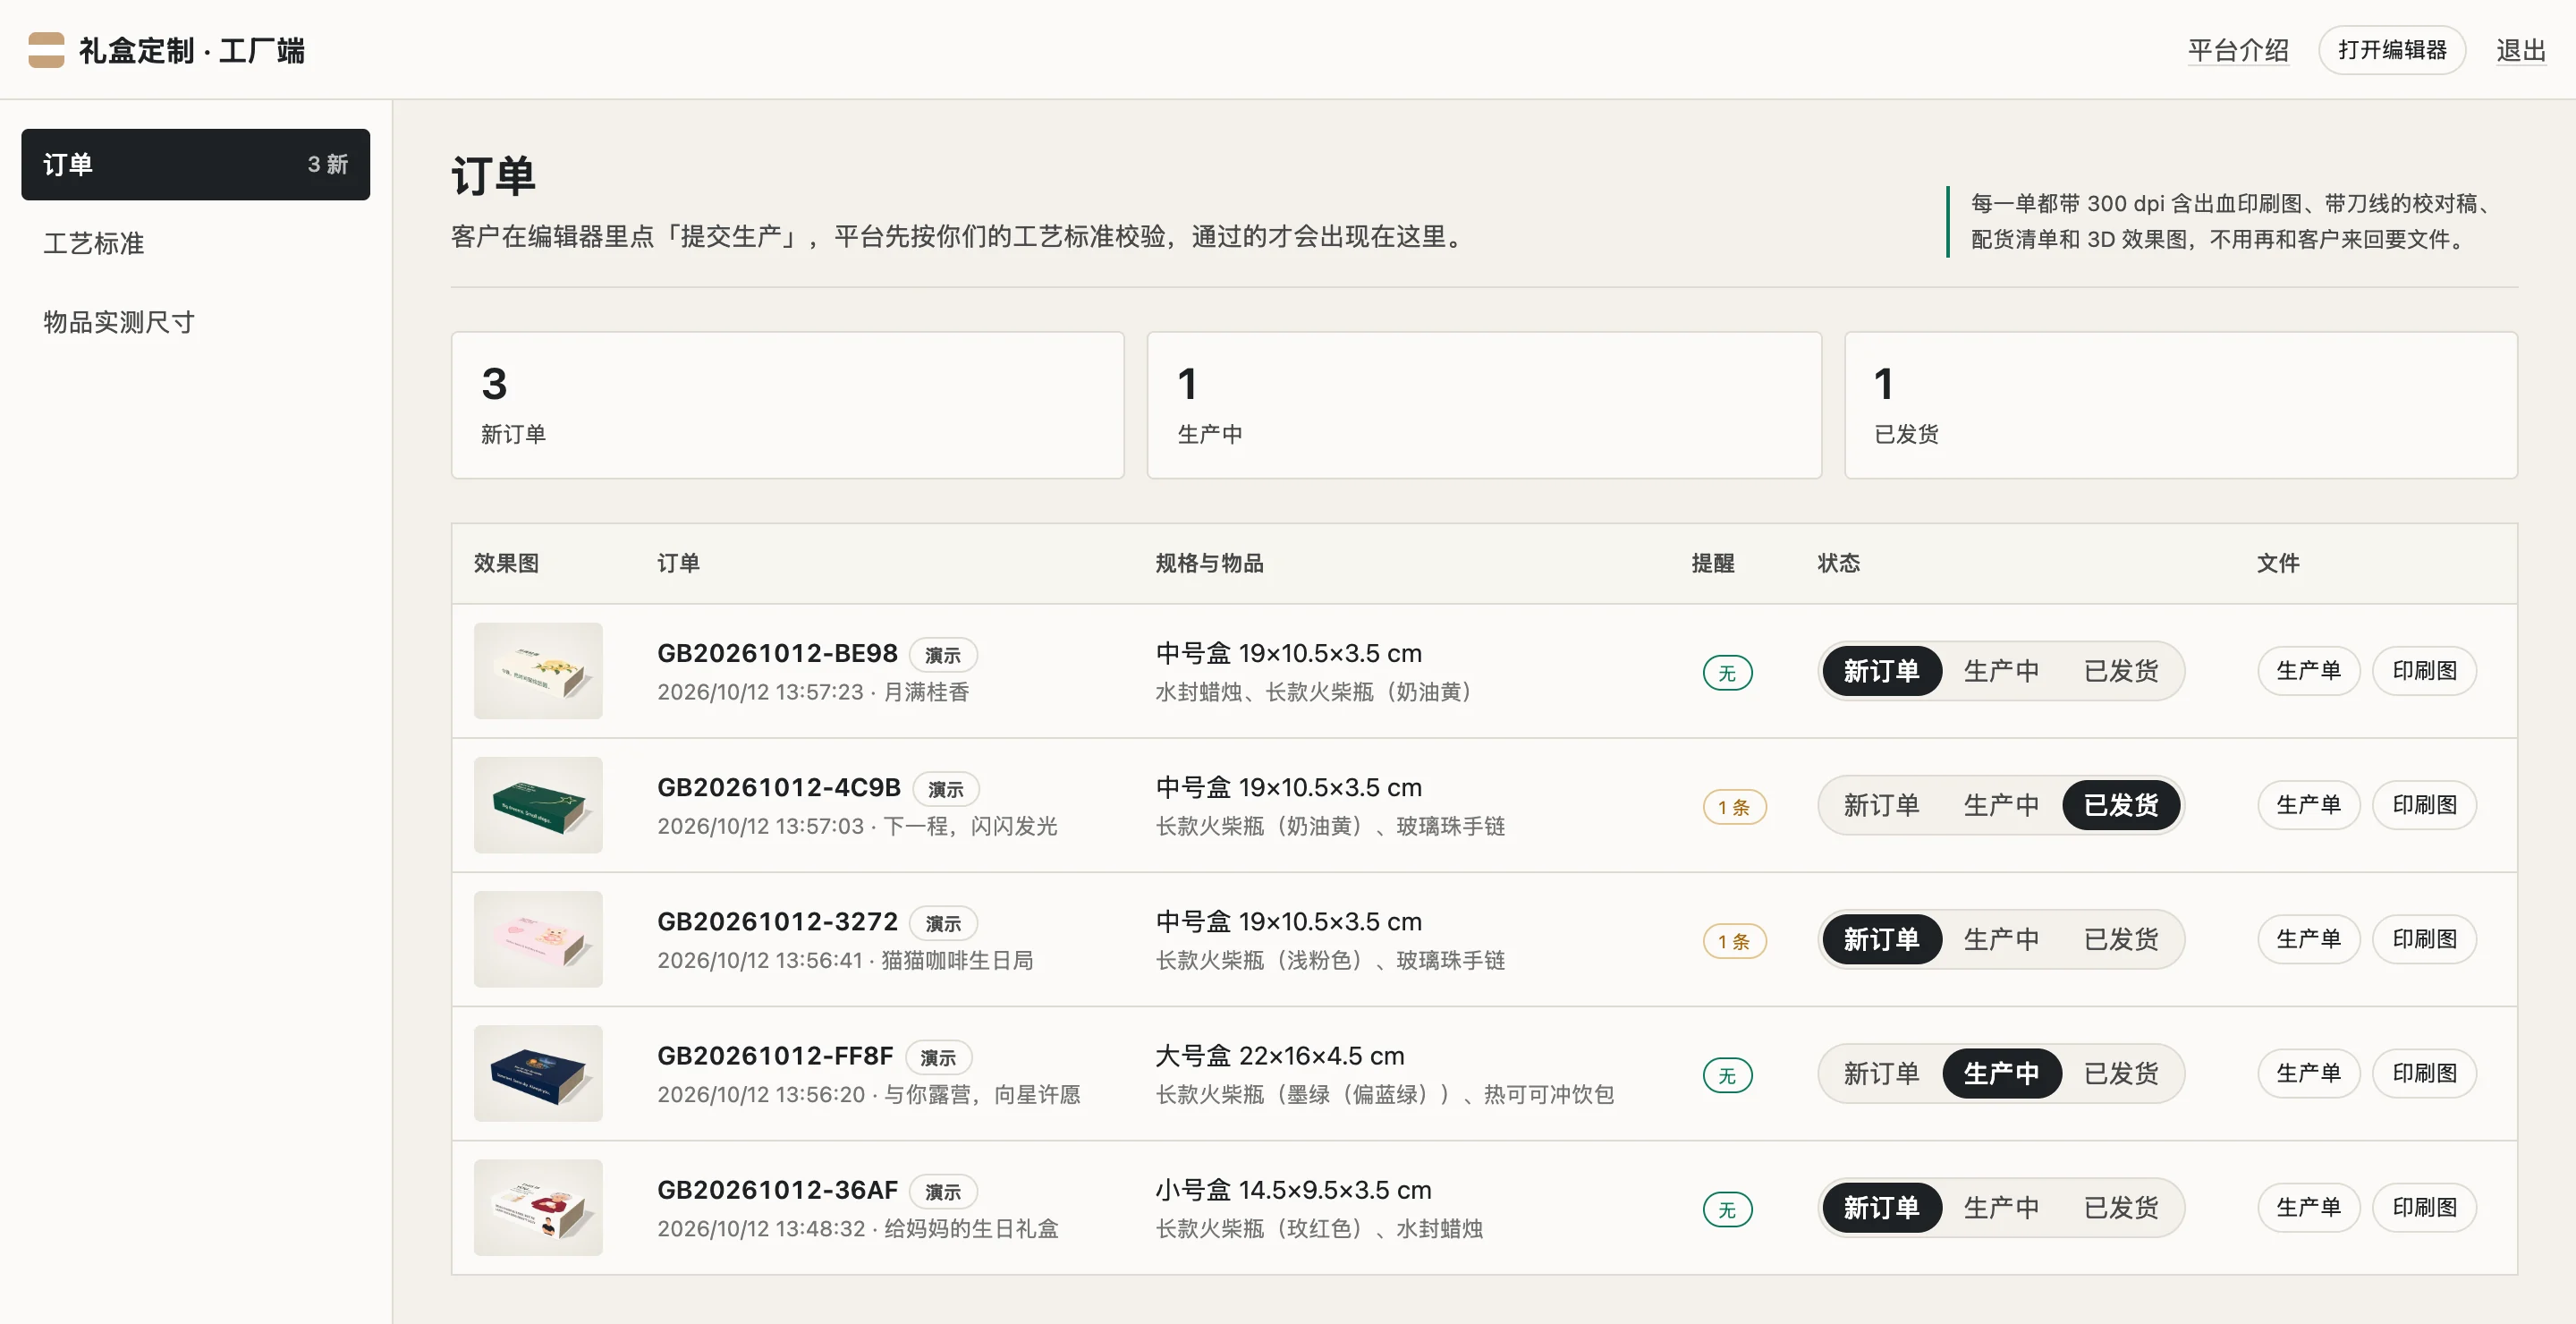
Task: Select the 订单 sidebar item
Action: pos(195,164)
